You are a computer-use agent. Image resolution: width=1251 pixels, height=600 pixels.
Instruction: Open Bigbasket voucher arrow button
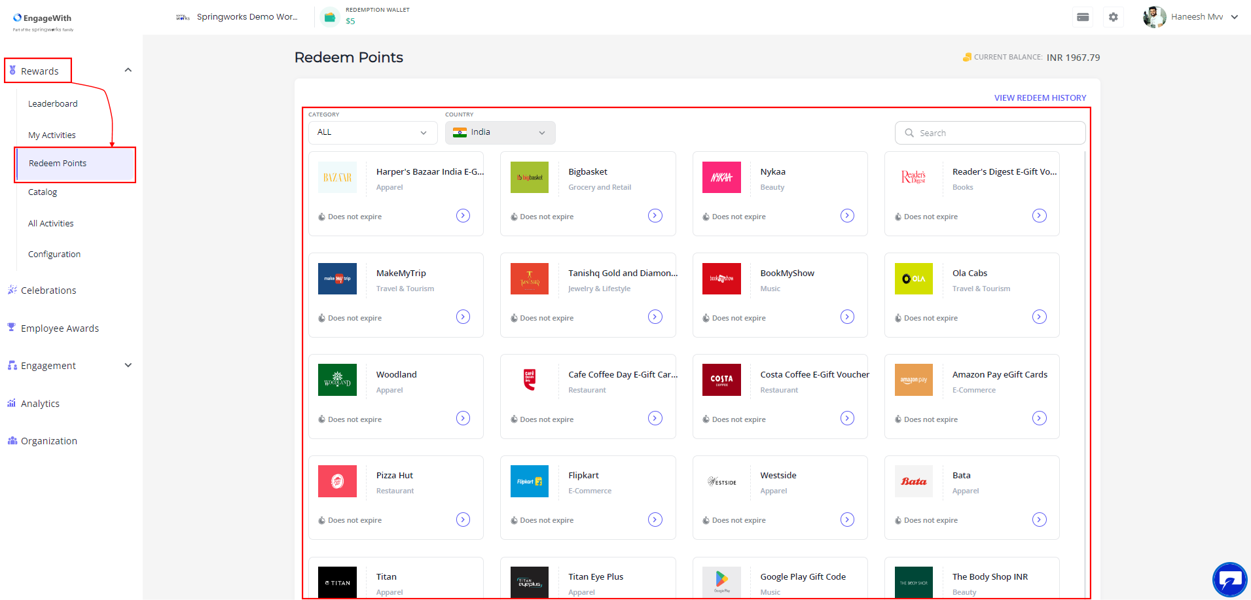(655, 215)
